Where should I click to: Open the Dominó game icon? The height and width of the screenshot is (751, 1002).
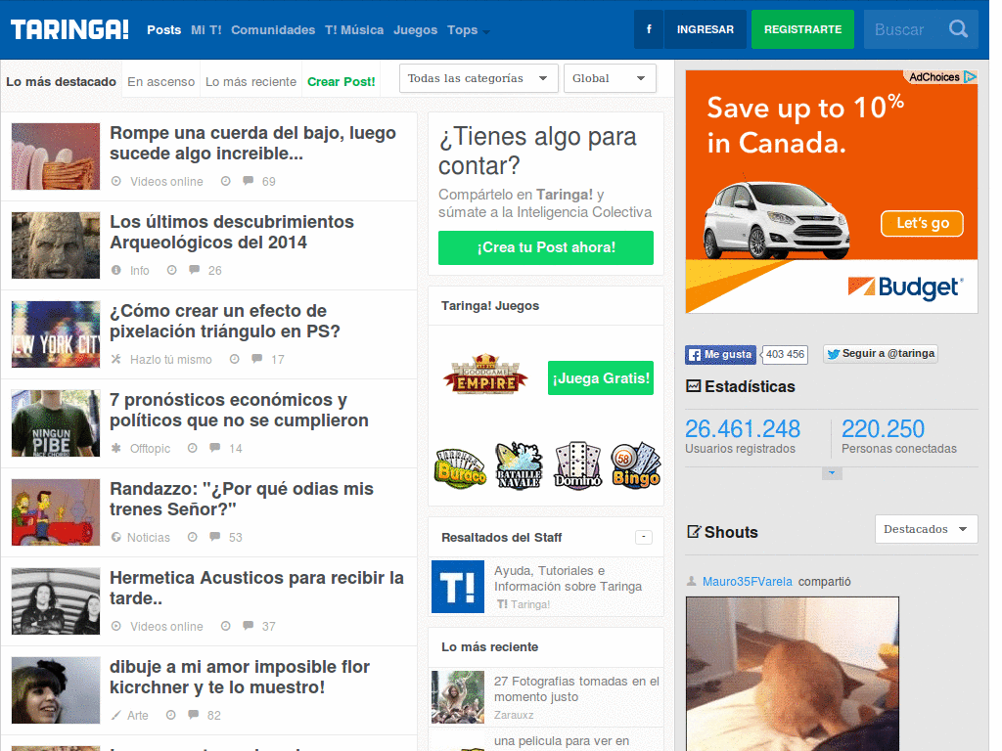pyautogui.click(x=577, y=466)
